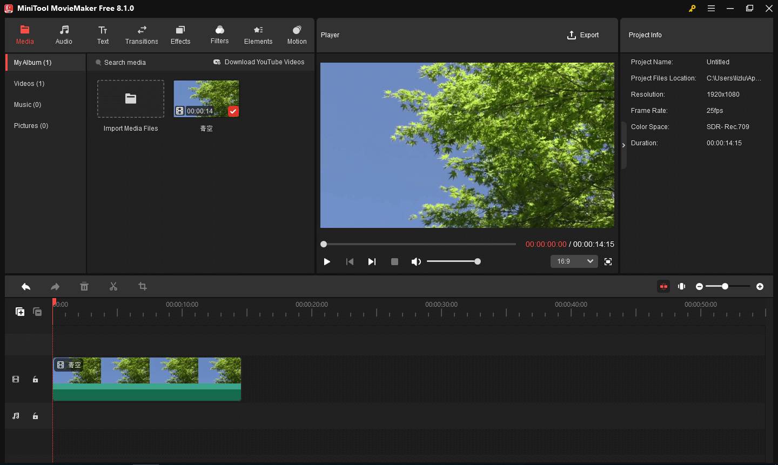Jump to previous frame in player
Viewport: 778px width, 465px height.
350,261
